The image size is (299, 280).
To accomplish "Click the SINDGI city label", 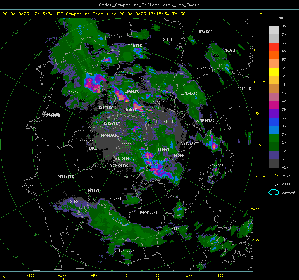I will tap(169, 39).
